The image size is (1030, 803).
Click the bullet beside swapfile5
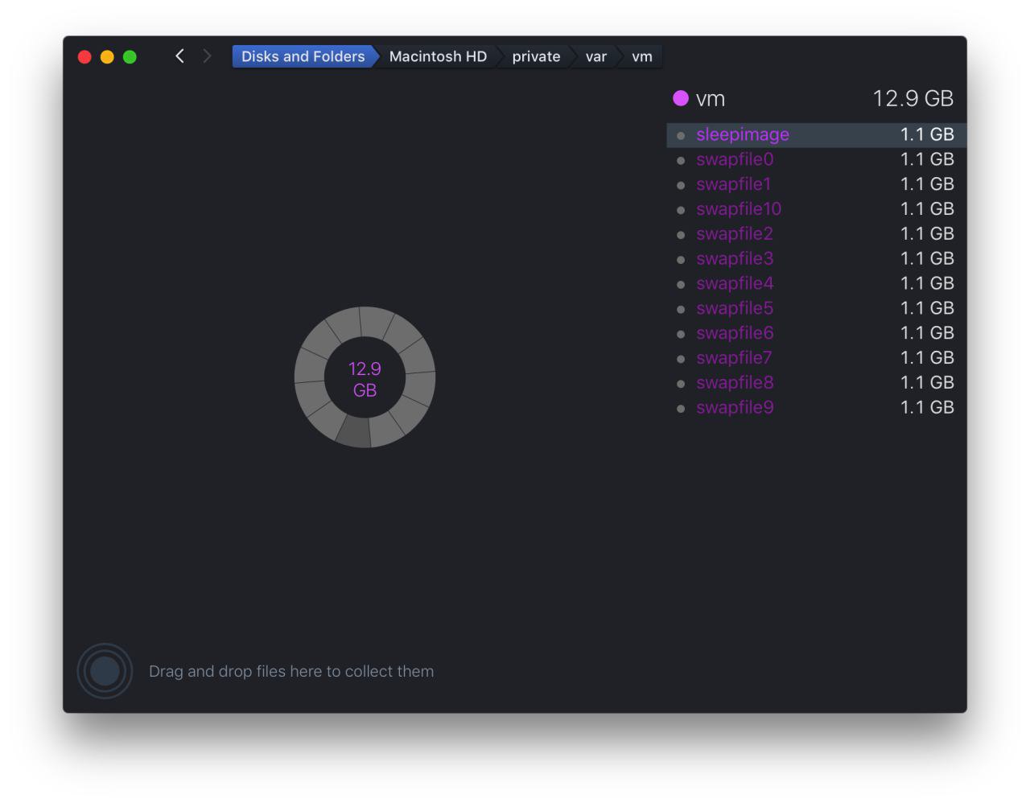pyautogui.click(x=681, y=310)
